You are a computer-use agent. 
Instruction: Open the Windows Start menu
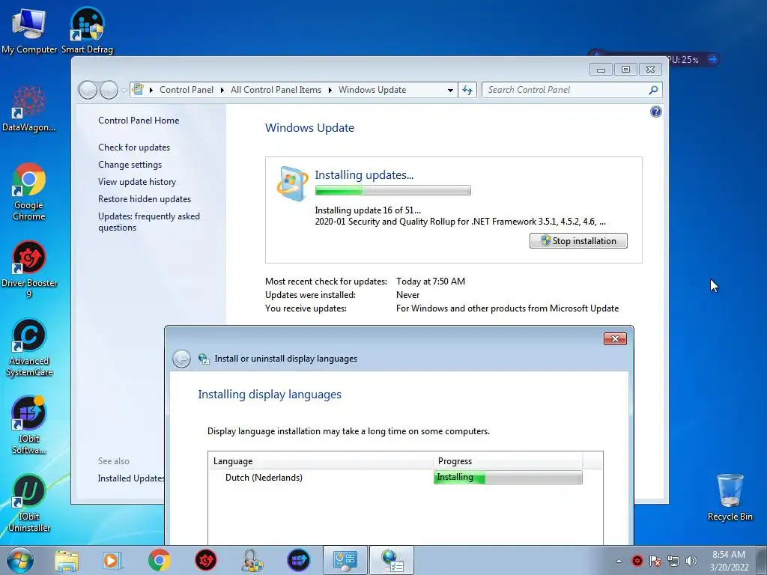tap(20, 560)
